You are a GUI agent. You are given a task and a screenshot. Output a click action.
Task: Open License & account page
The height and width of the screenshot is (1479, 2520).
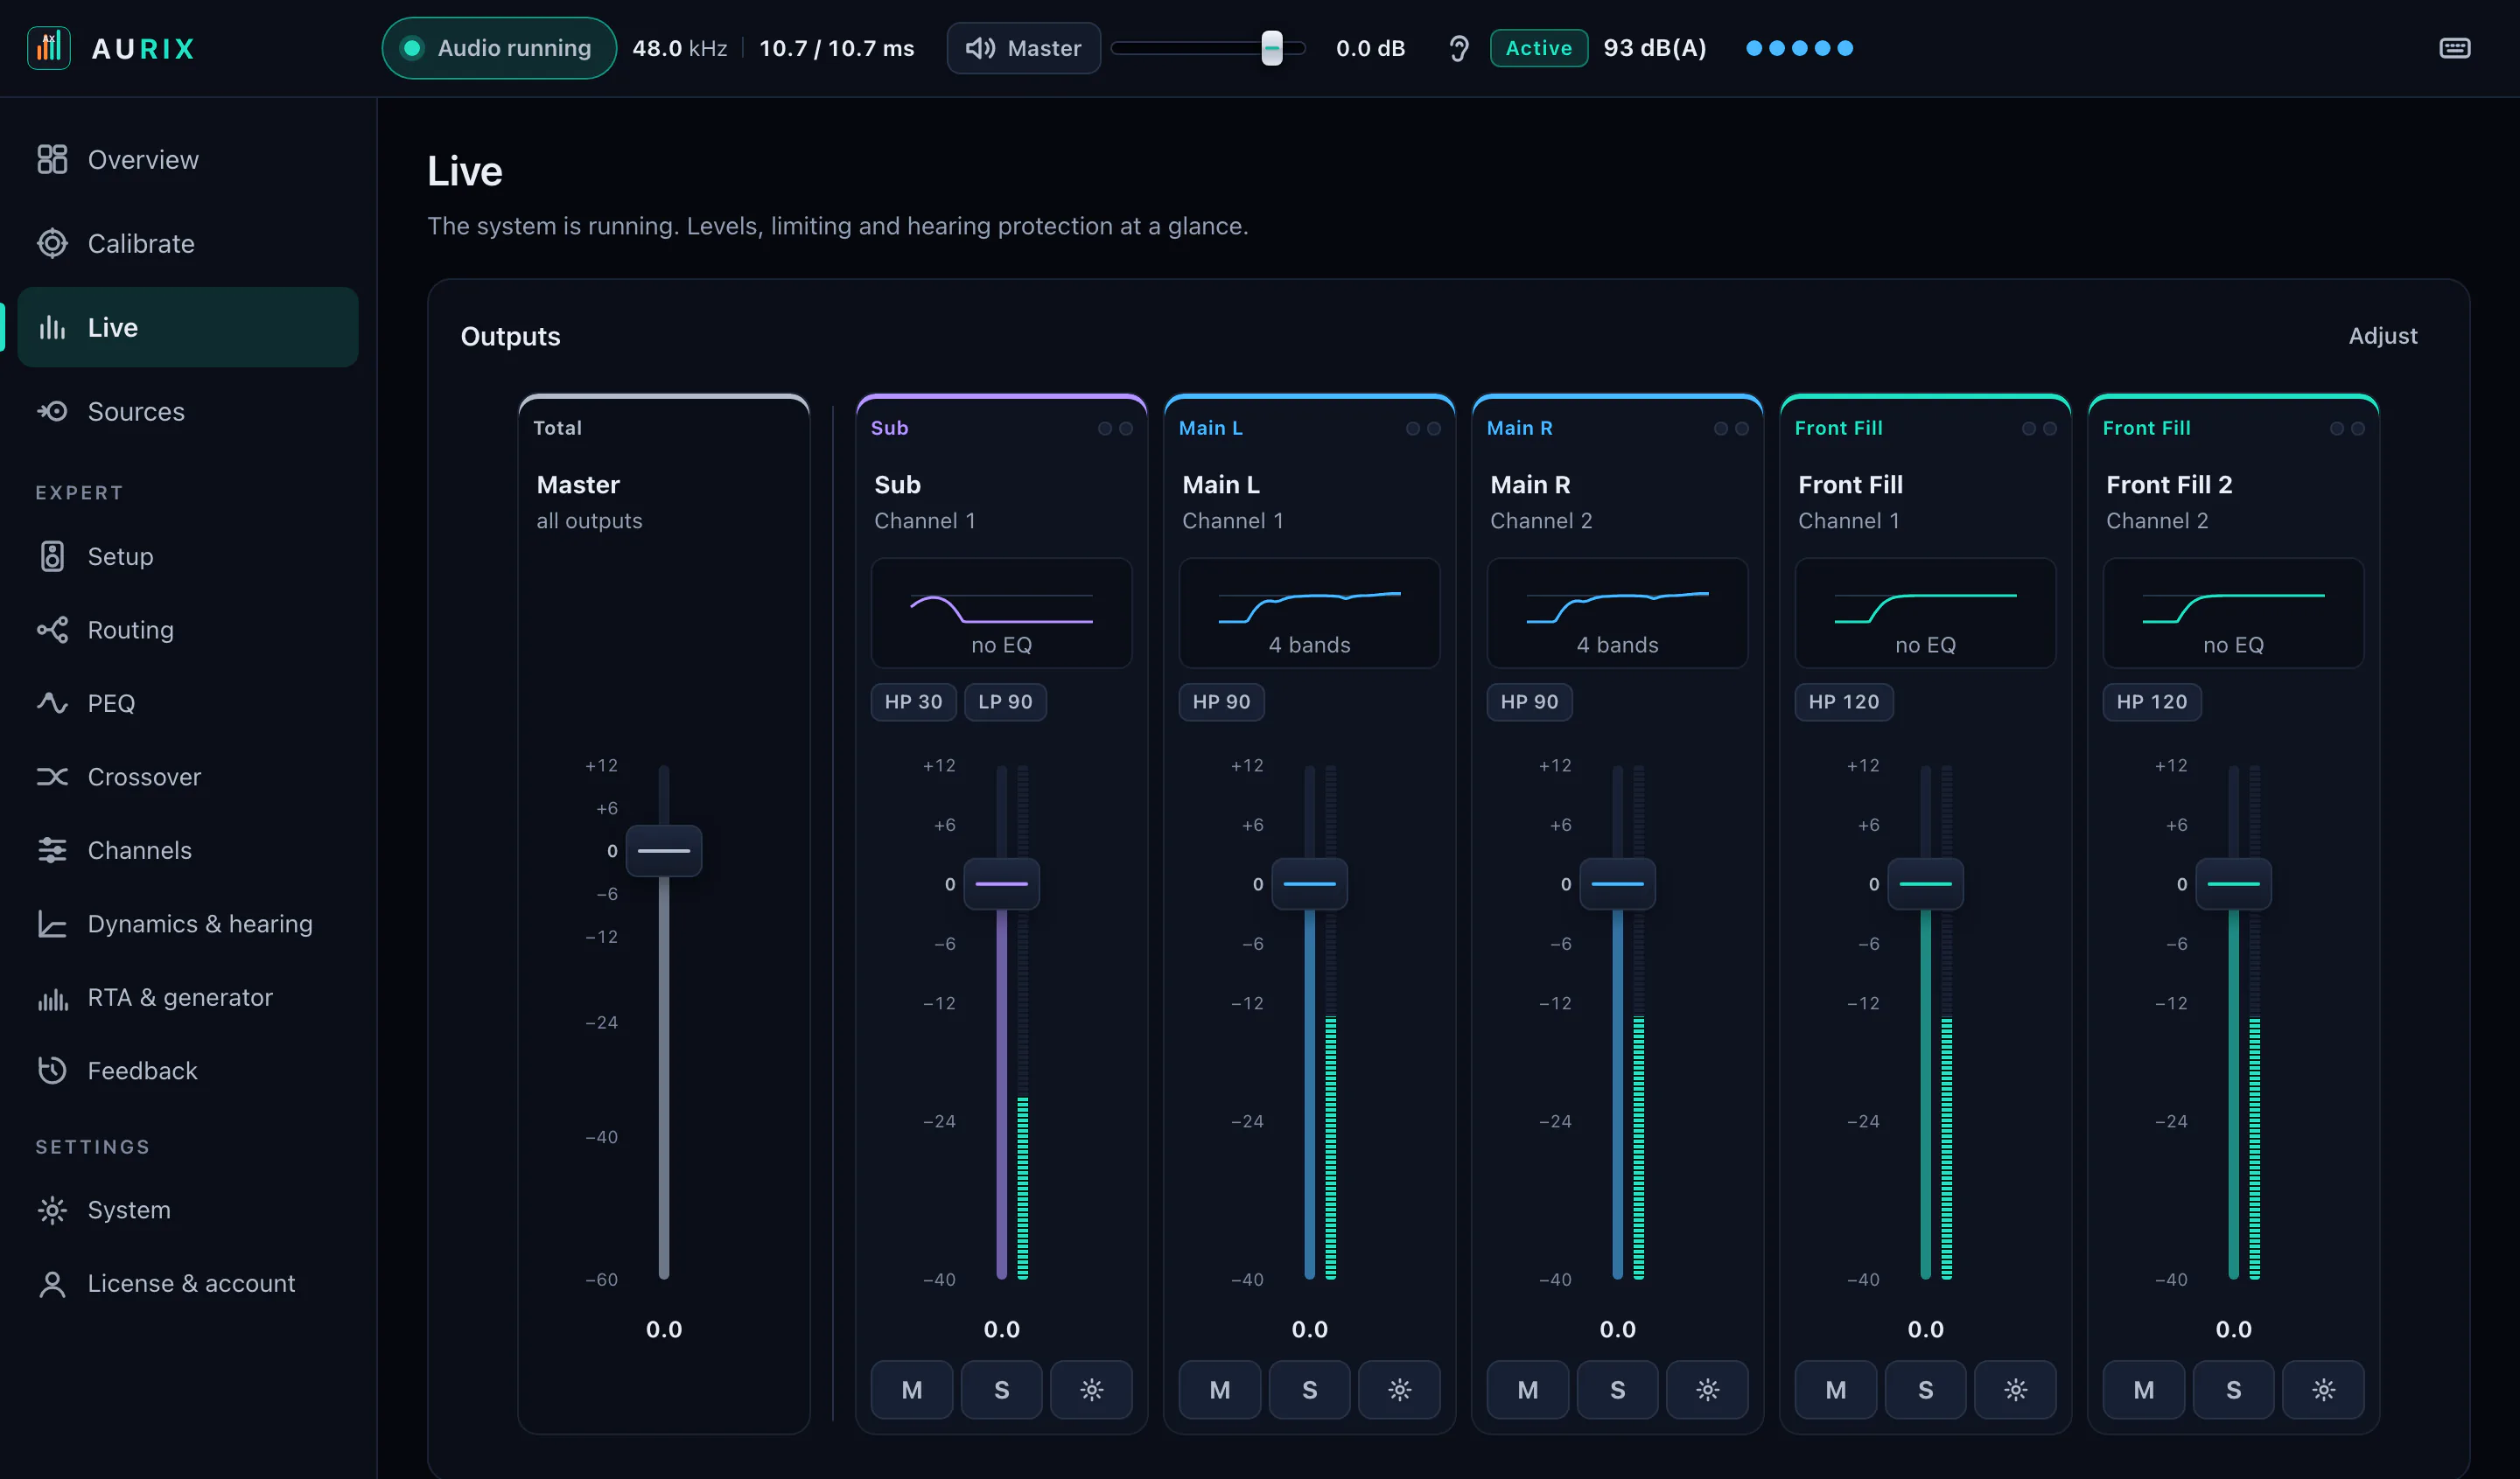click(188, 1283)
